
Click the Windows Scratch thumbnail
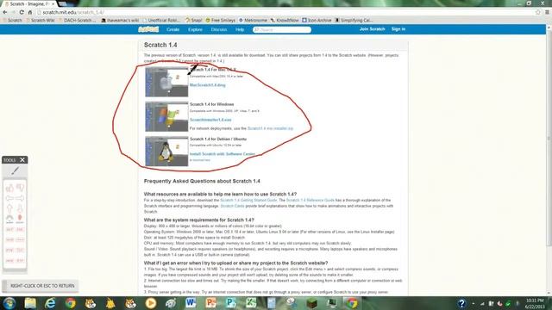166,117
